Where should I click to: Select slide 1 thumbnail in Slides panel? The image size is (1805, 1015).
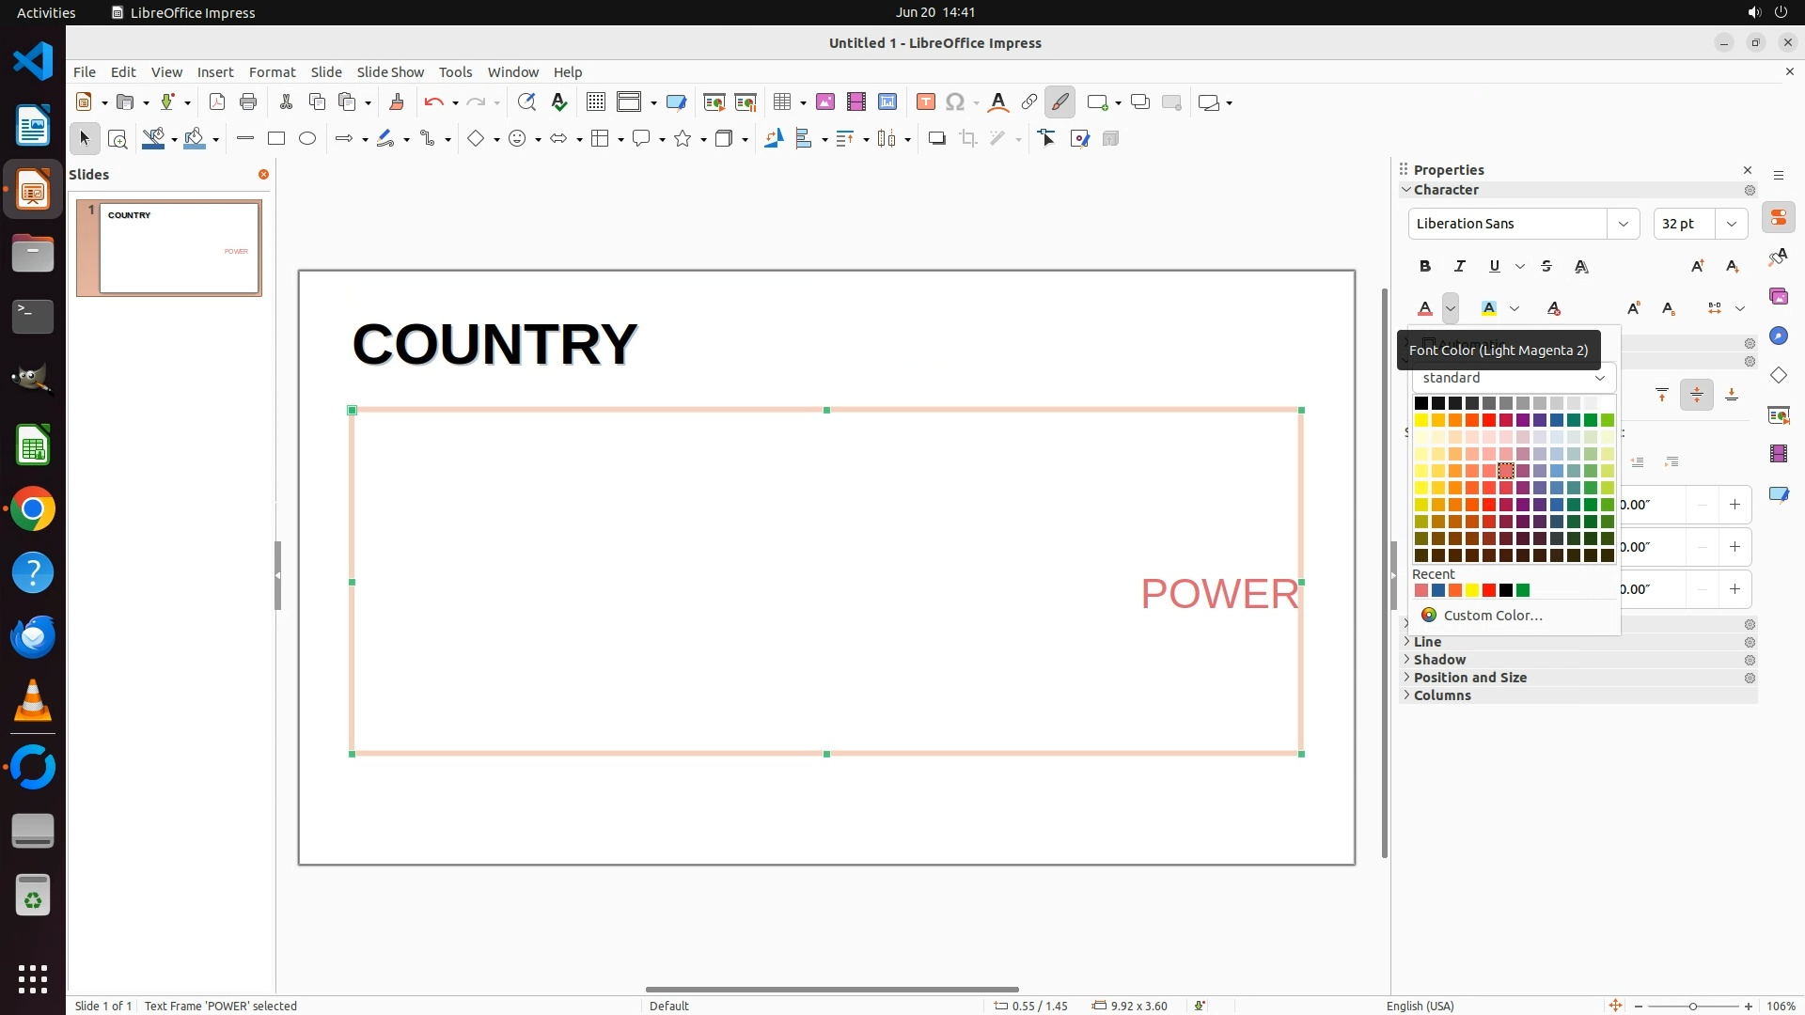click(179, 248)
